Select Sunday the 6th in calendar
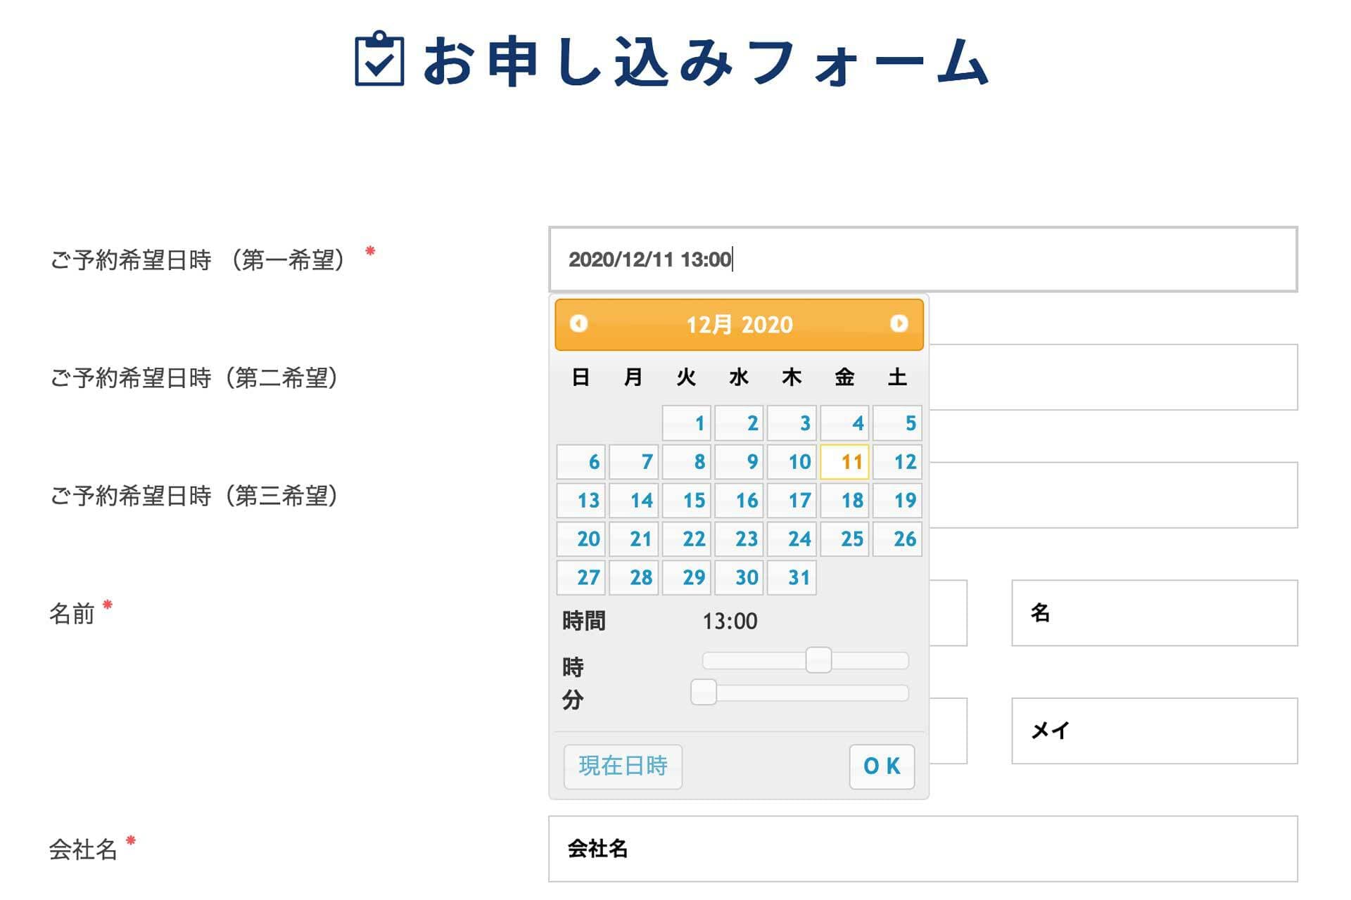1351x900 pixels. point(581,462)
